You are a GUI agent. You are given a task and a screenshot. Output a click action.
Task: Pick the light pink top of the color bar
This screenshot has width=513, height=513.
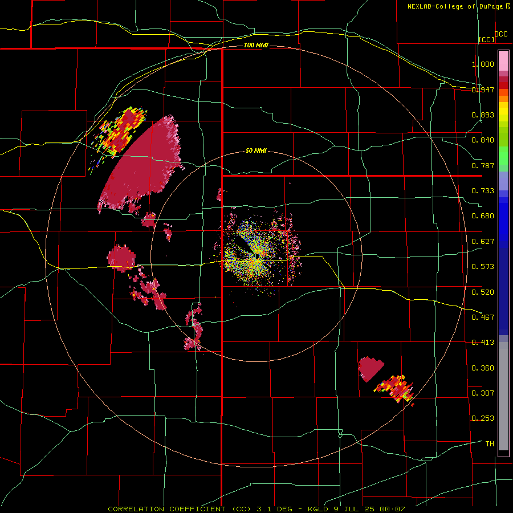503,60
